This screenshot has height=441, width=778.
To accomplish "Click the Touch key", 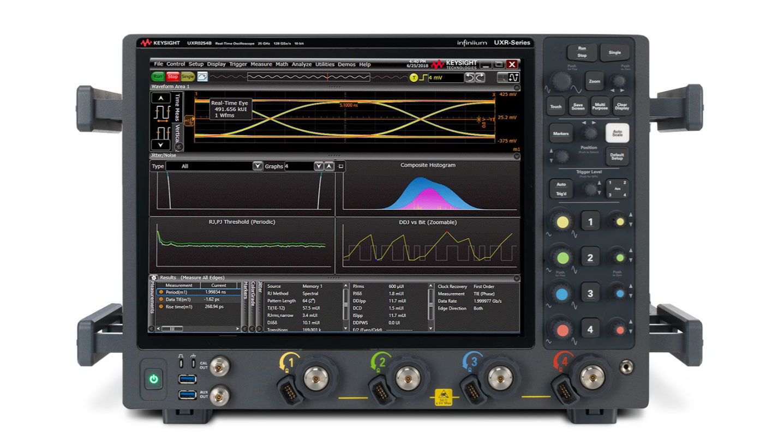I will tap(555, 106).
